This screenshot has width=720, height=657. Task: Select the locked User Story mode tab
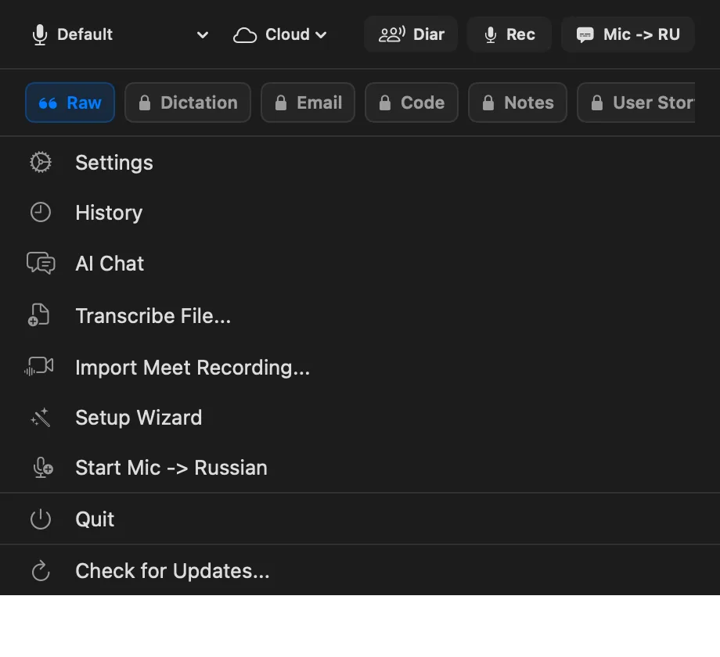click(x=636, y=102)
